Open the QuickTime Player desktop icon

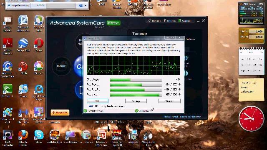(x=39, y=92)
